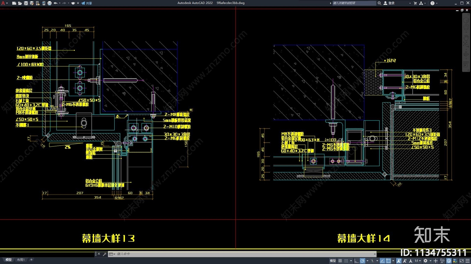This screenshot has height=264, width=471.
Task: Toggle polar tracking in status bar
Action: 362,261
